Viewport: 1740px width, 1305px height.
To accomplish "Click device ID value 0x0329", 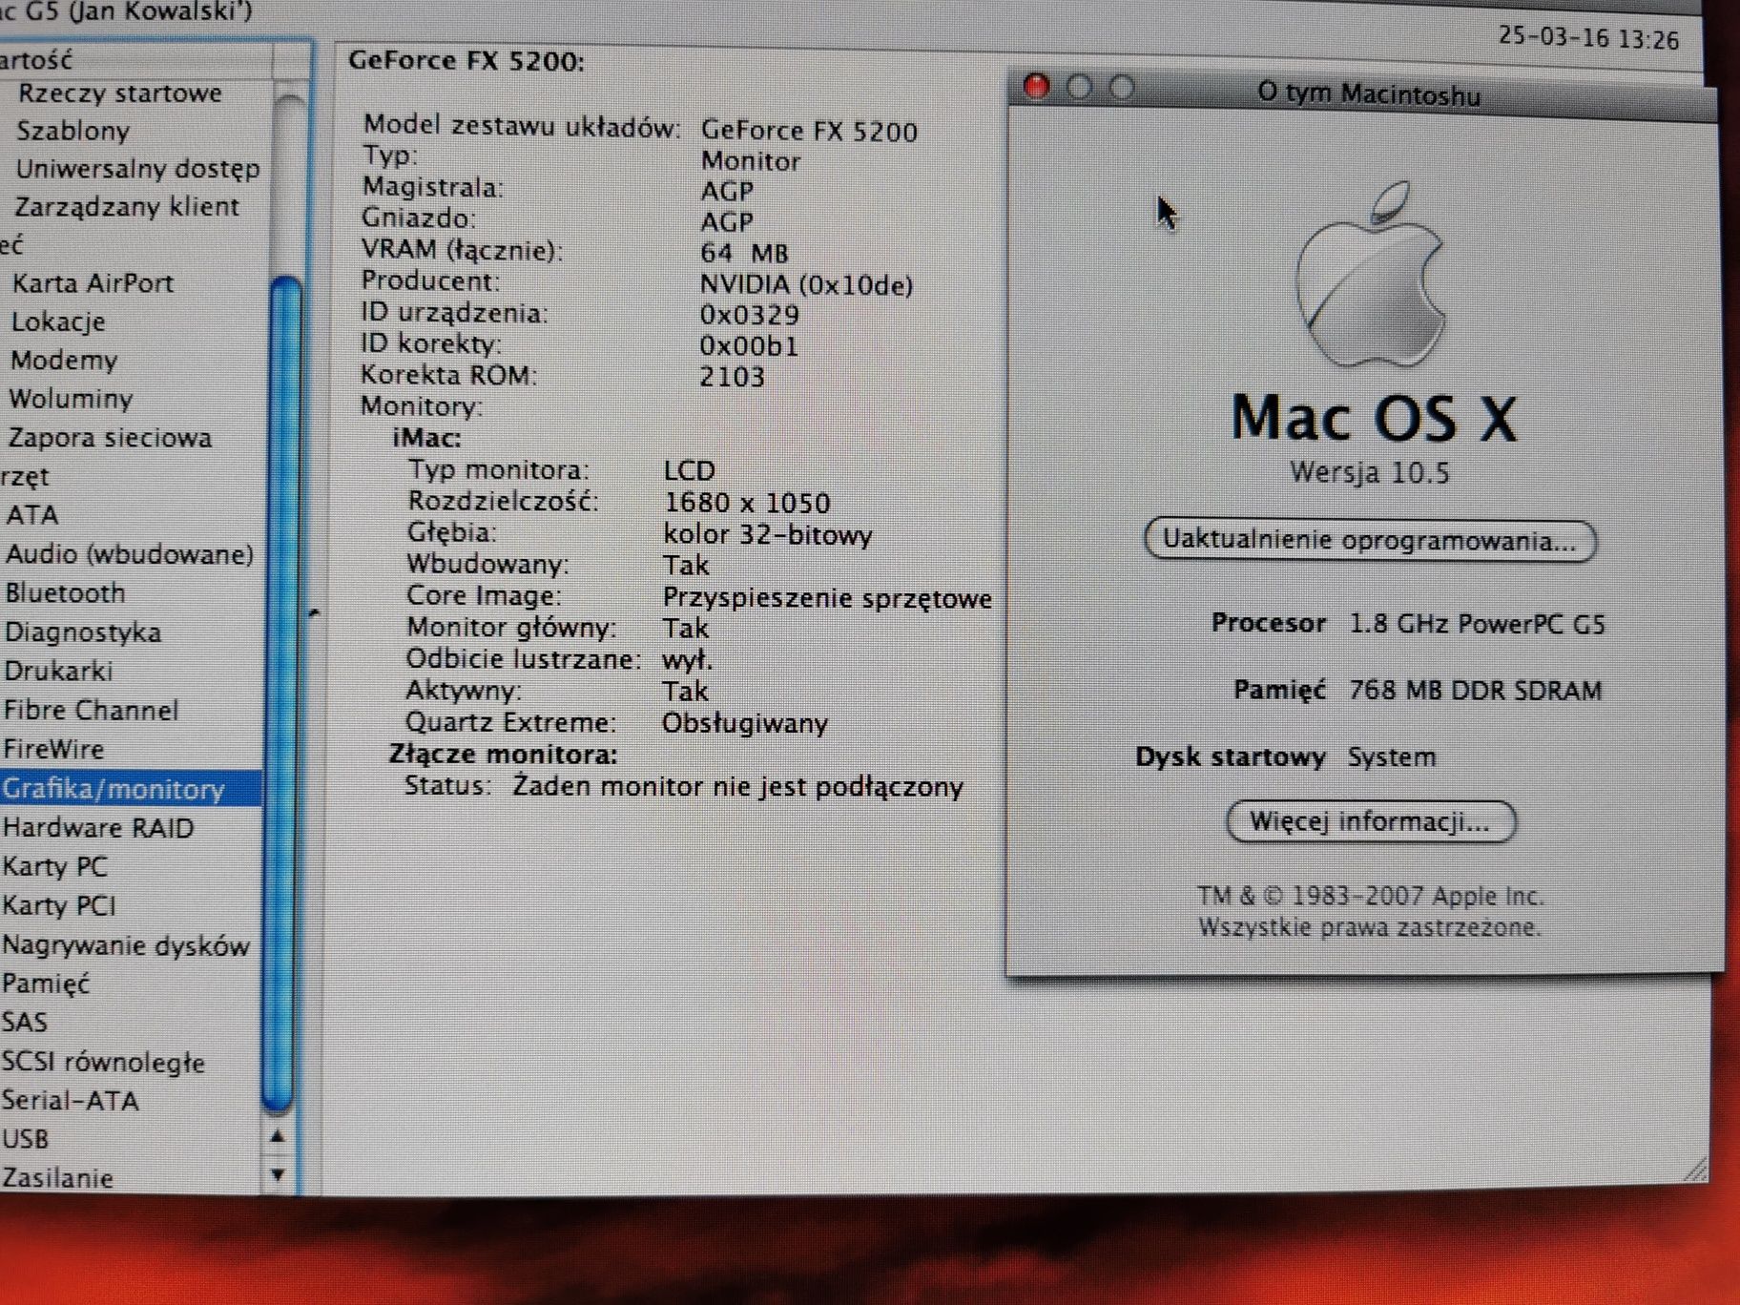I will pyautogui.click(x=749, y=315).
